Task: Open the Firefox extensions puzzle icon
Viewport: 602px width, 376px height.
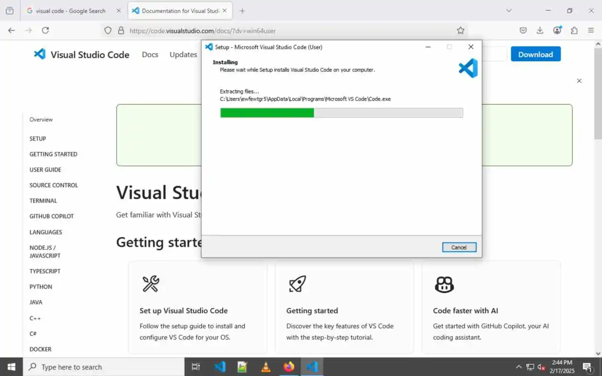Action: click(574, 31)
